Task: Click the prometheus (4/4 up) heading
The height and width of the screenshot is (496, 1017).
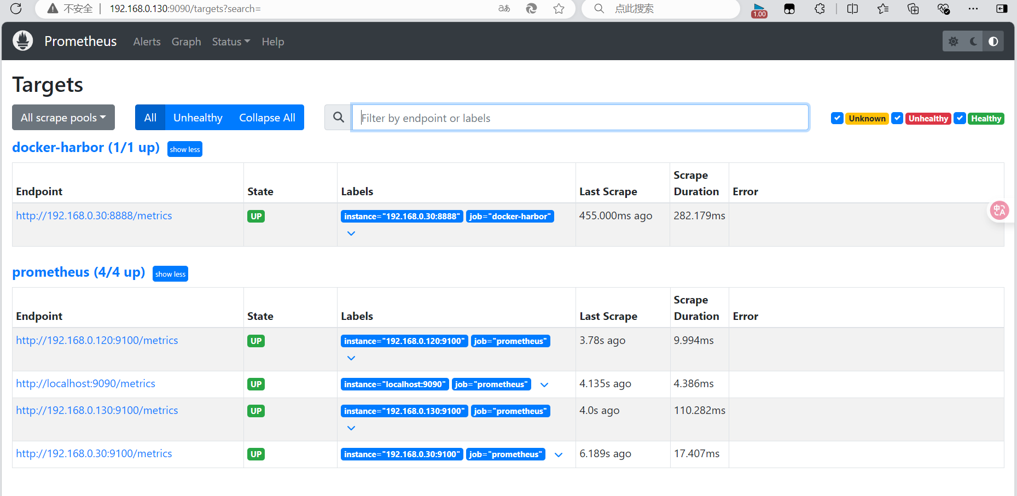Action: [x=79, y=272]
